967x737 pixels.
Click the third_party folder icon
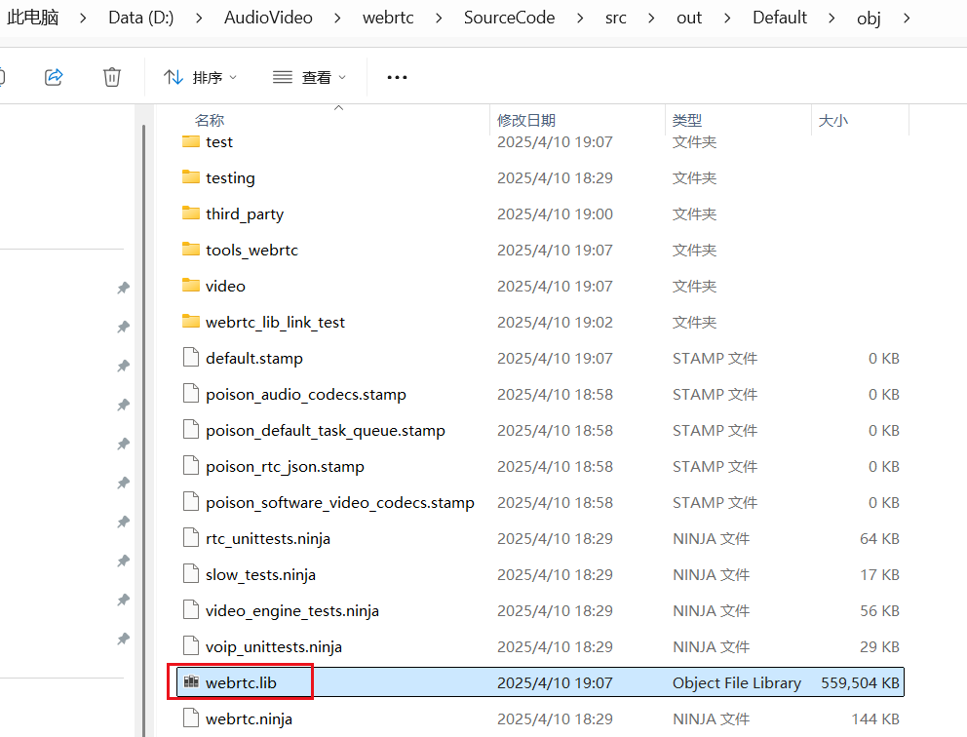tap(191, 213)
